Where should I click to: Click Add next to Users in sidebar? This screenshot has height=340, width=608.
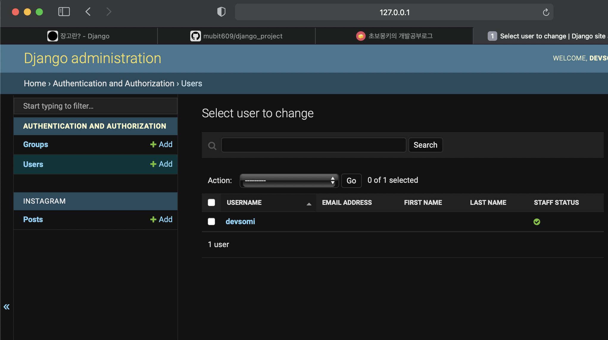(161, 164)
